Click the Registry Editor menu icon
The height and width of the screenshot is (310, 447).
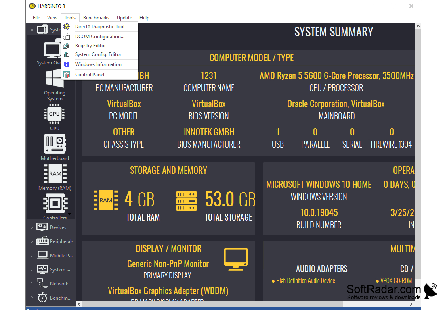click(x=67, y=46)
